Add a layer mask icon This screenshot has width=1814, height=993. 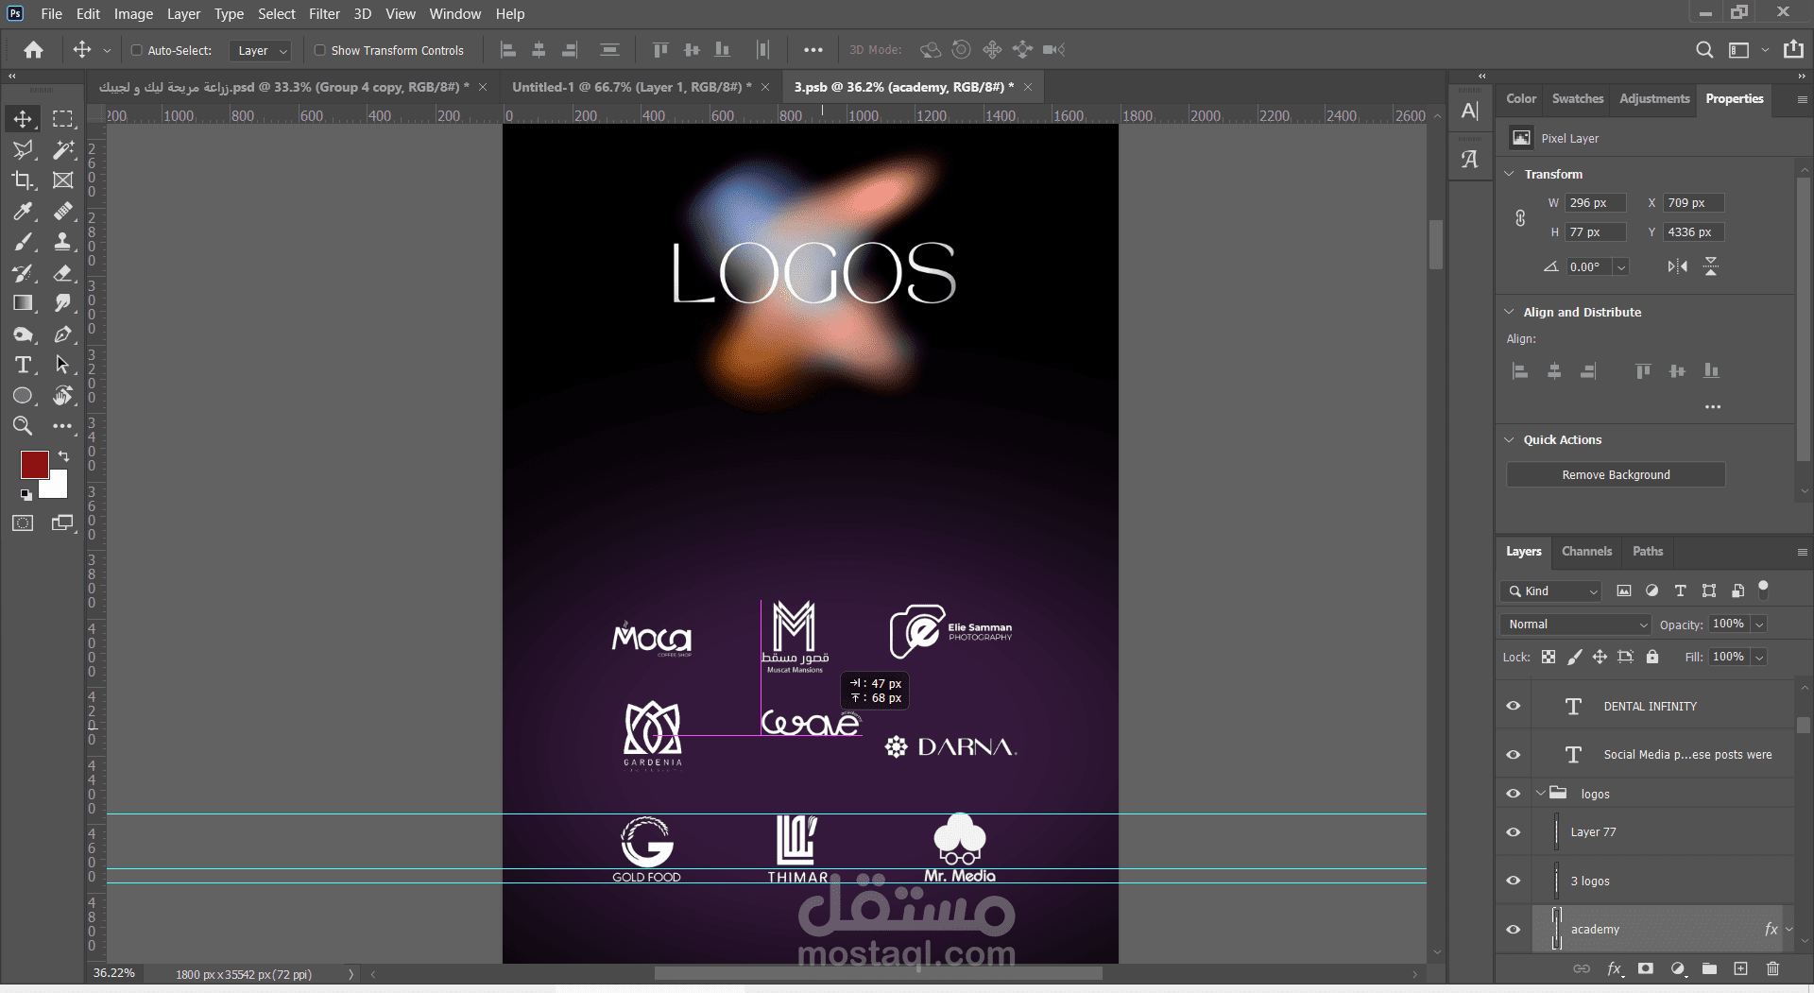click(1646, 968)
